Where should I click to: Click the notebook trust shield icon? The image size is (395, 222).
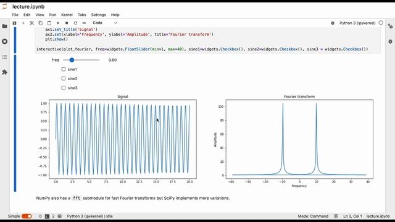pos(336,216)
